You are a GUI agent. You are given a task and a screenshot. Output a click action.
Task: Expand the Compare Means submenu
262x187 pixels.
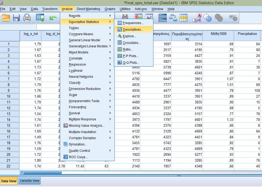coord(87,34)
